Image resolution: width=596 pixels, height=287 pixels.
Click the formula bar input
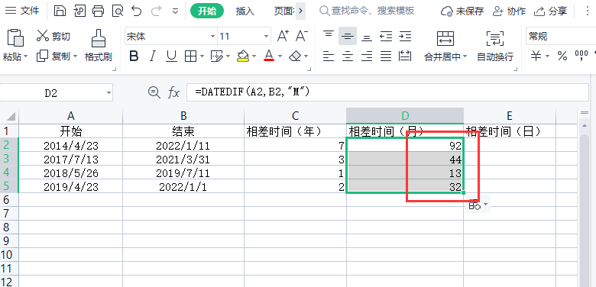coord(387,92)
